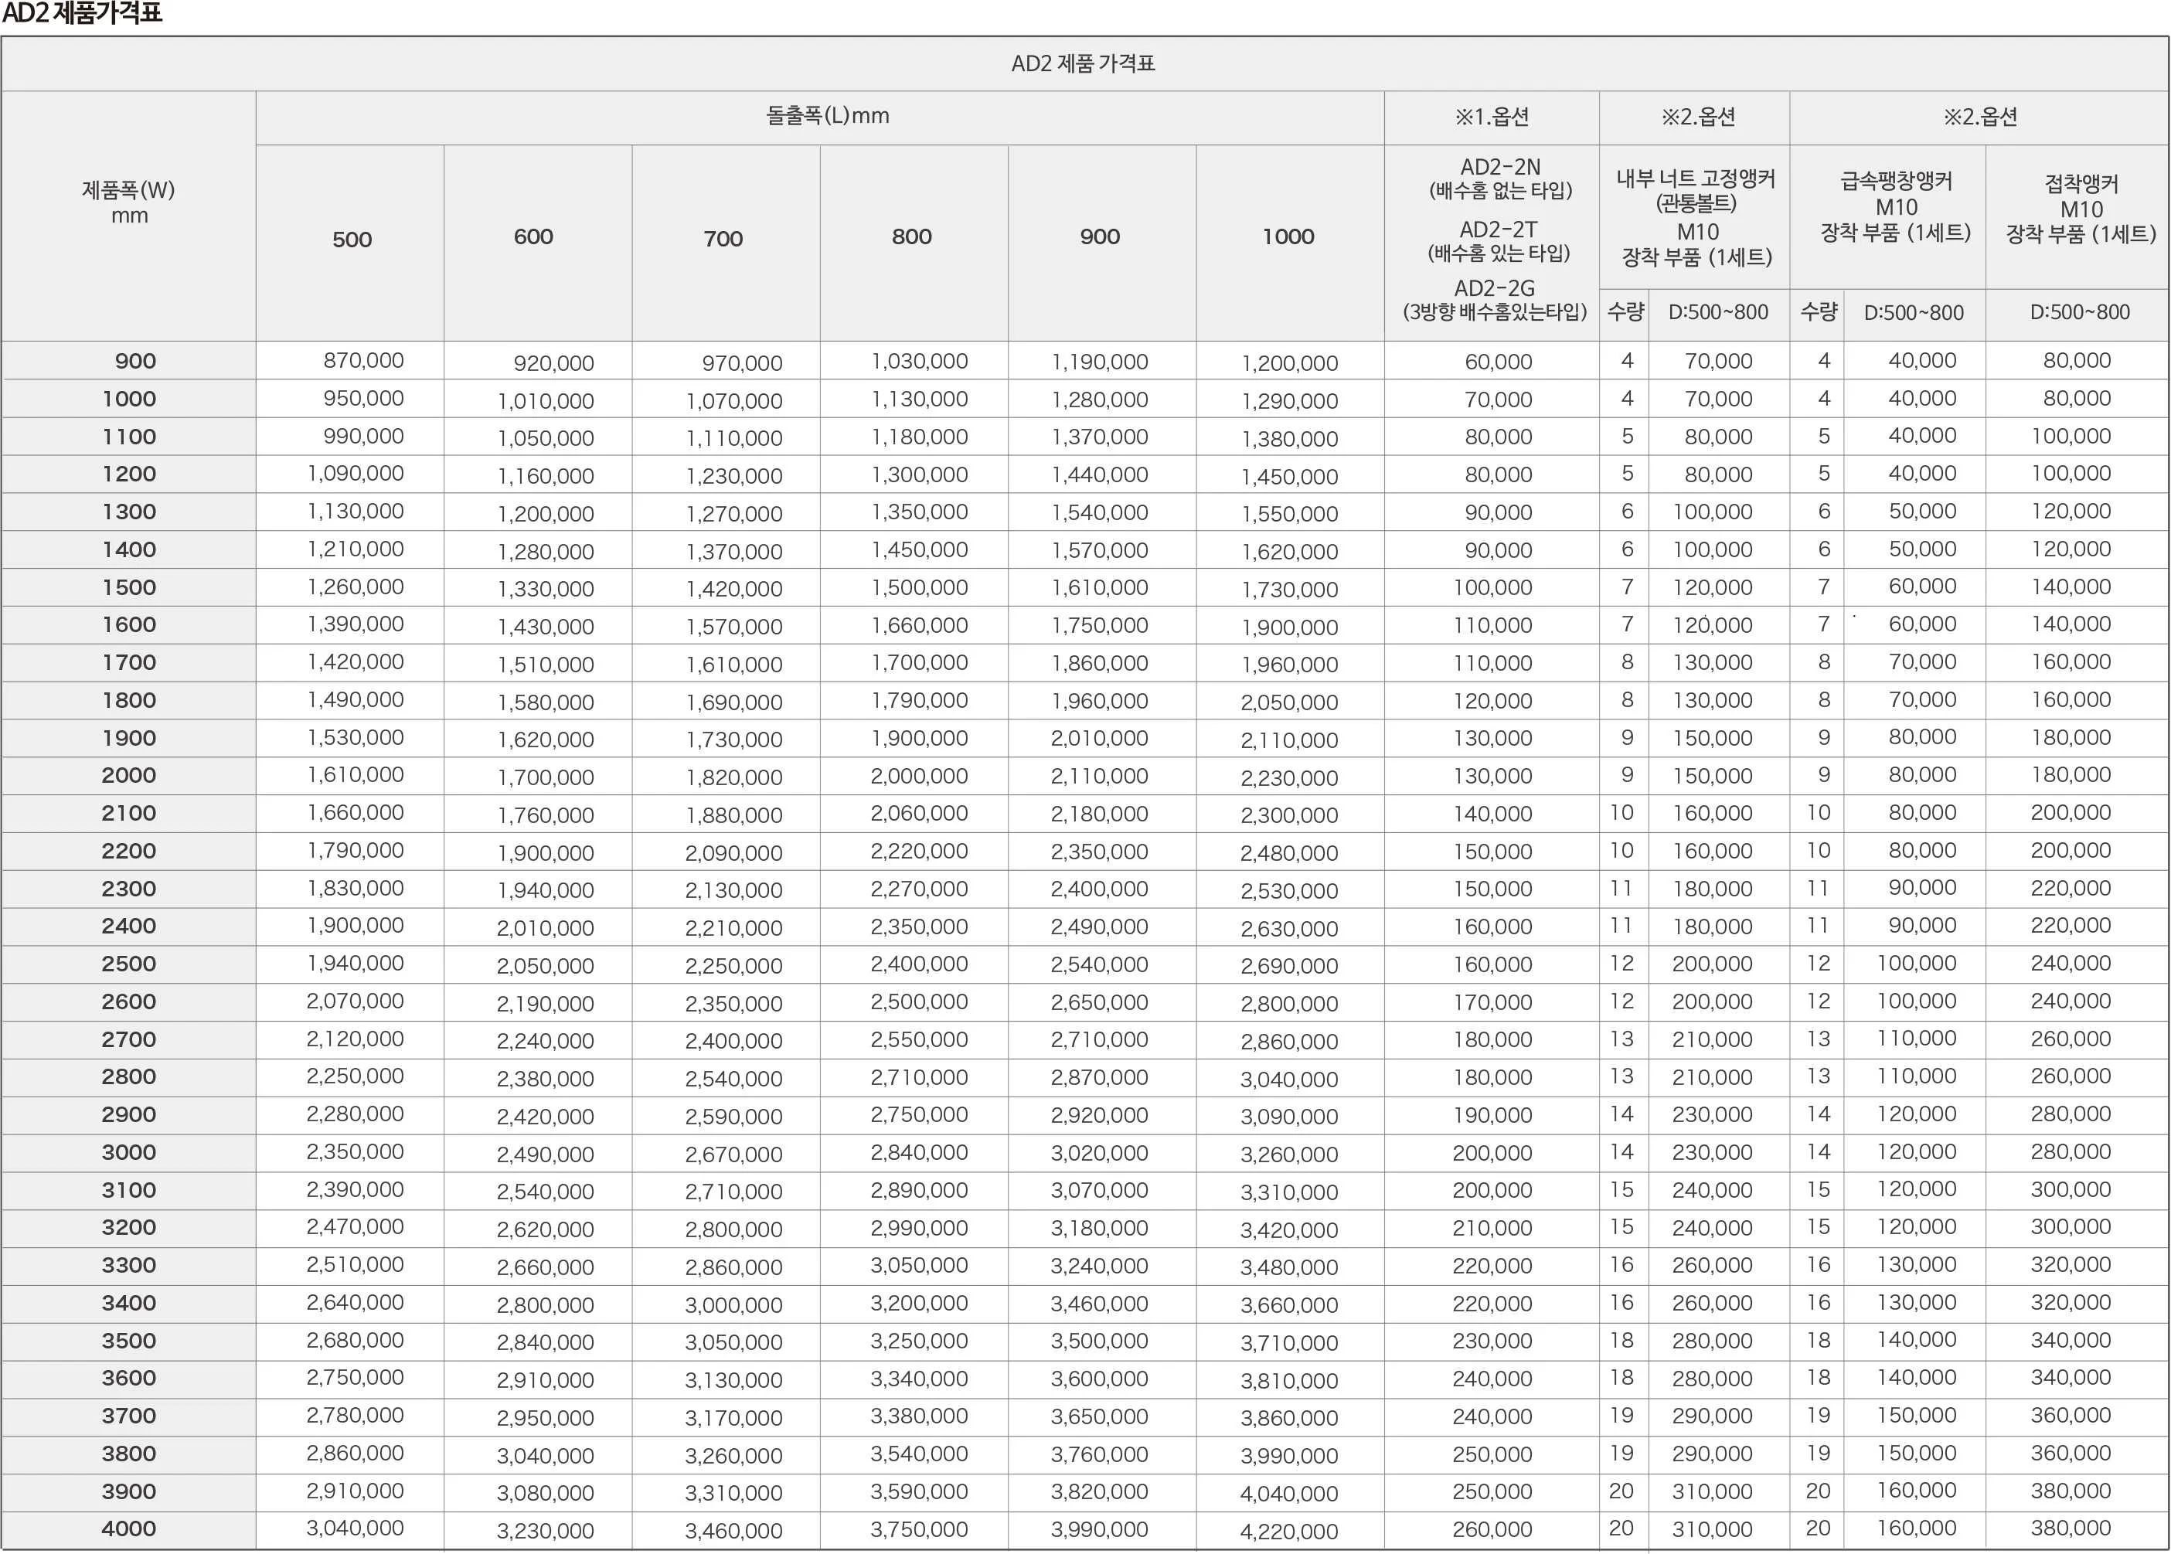Click price 1,580,000 in row 1800
Viewport: 2171px width, 1554px height.
pos(546,703)
